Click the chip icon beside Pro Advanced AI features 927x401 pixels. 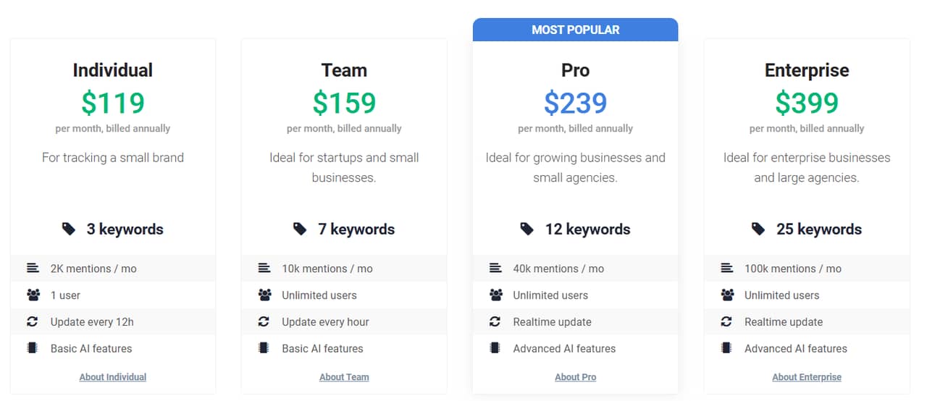click(x=495, y=348)
